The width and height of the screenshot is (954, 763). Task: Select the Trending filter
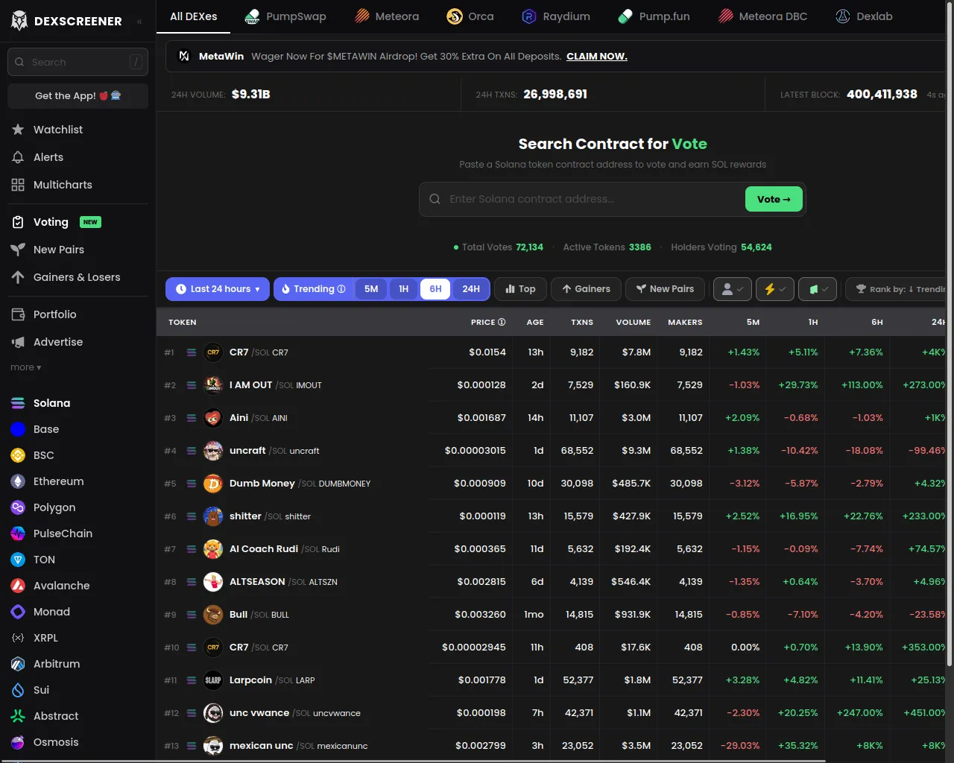[x=314, y=289]
